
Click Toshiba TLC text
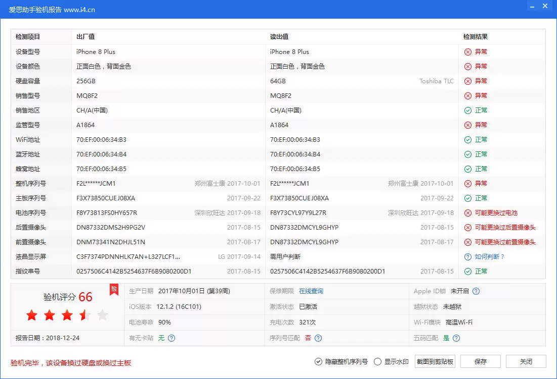437,81
